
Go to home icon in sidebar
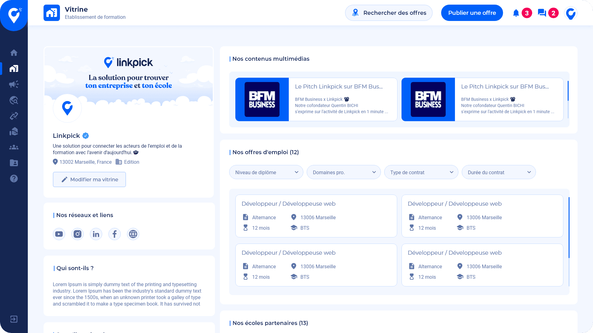tap(14, 53)
